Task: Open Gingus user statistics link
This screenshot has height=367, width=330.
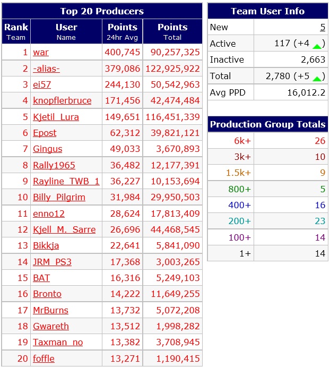Action: click(47, 149)
